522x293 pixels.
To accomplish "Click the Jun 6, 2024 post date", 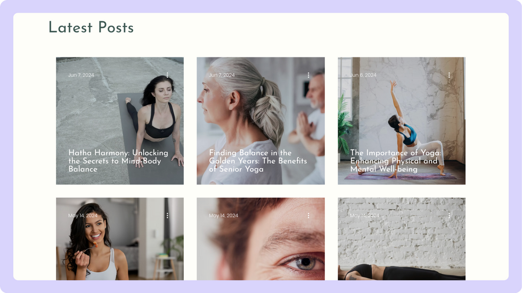I will [363, 75].
